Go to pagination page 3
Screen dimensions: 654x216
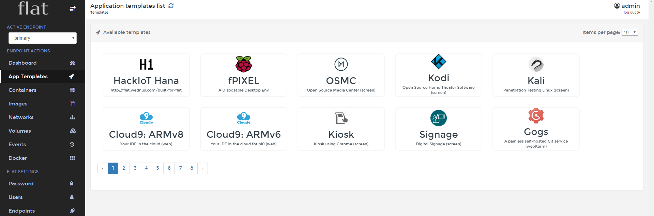pos(135,168)
